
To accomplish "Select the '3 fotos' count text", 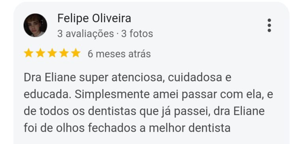I will 137,34.
